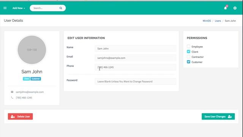Click the Save User Changes button

(218, 116)
